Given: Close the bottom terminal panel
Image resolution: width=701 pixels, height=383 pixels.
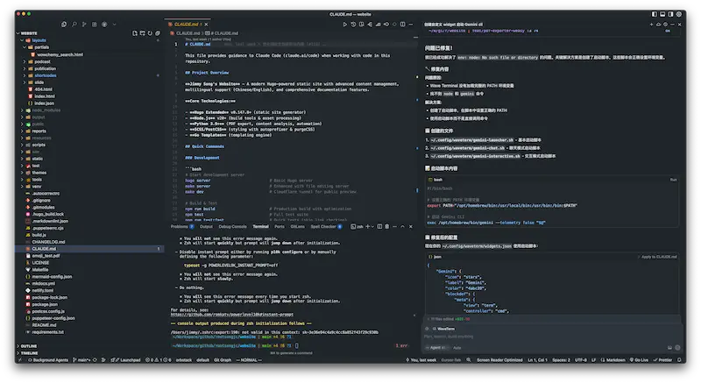Looking at the screenshot, I should click(410, 227).
